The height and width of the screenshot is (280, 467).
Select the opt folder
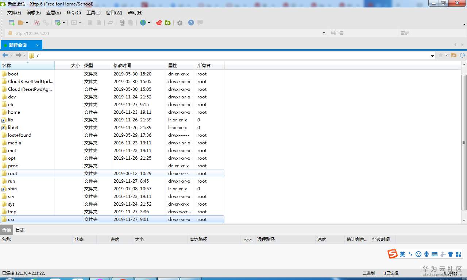pos(112,158)
